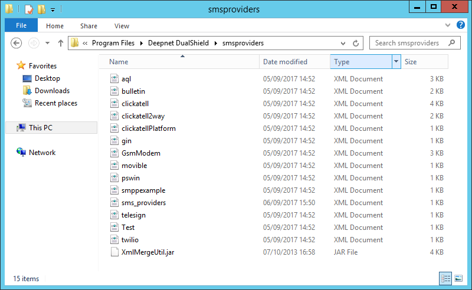Image resolution: width=472 pixels, height=290 pixels.
Task: Click the Back navigation arrow
Action: pyautogui.click(x=17, y=43)
